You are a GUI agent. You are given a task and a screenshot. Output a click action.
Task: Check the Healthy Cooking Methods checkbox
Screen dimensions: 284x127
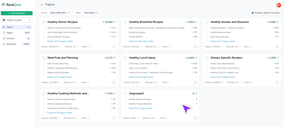coord(44,94)
